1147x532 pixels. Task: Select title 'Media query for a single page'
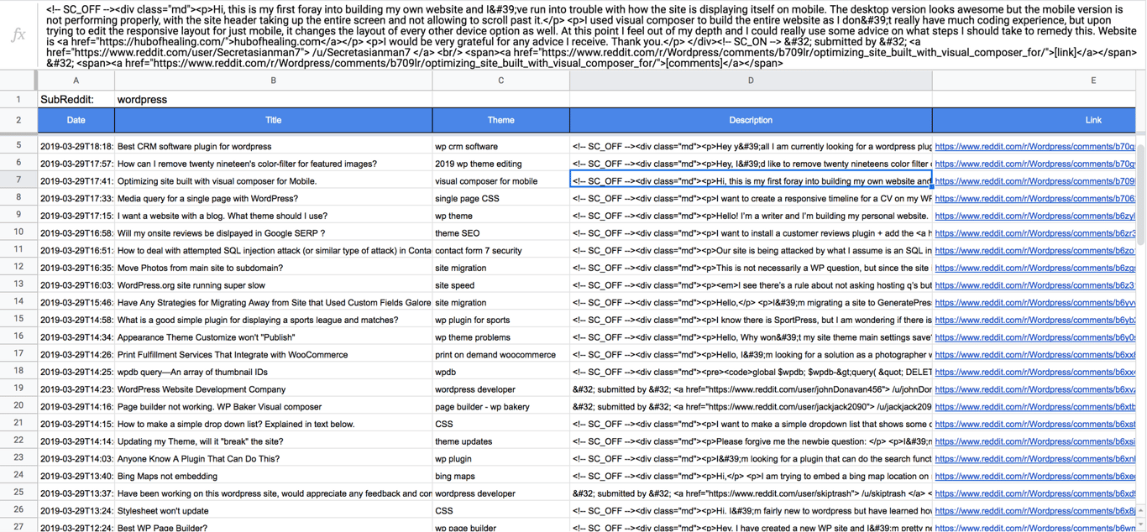coord(273,198)
